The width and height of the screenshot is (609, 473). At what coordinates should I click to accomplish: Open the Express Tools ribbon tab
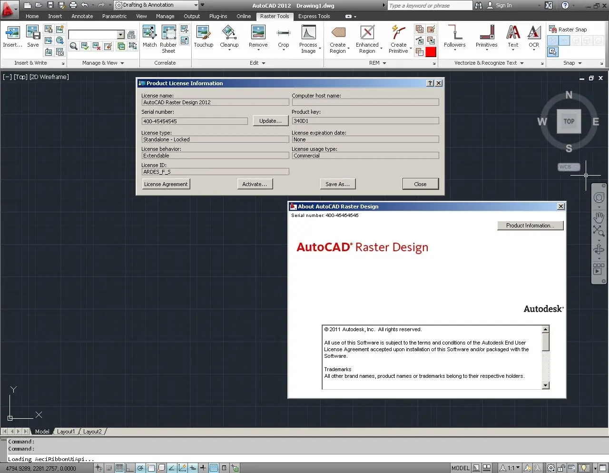pos(314,16)
